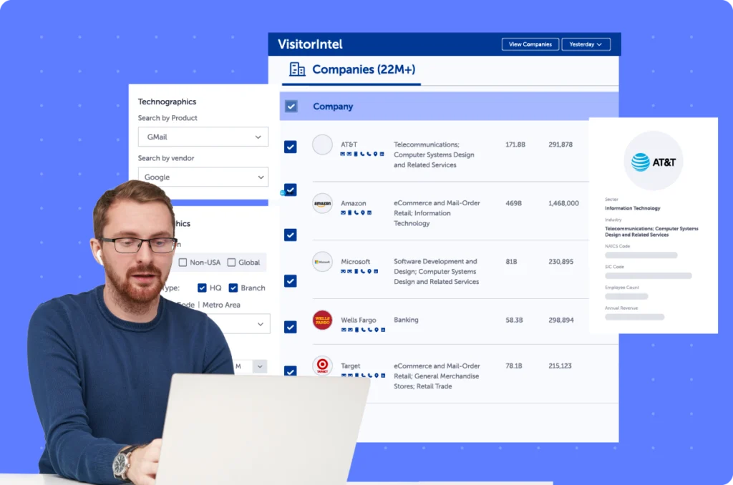
Task: Open the AT&T company name
Action: coord(349,144)
